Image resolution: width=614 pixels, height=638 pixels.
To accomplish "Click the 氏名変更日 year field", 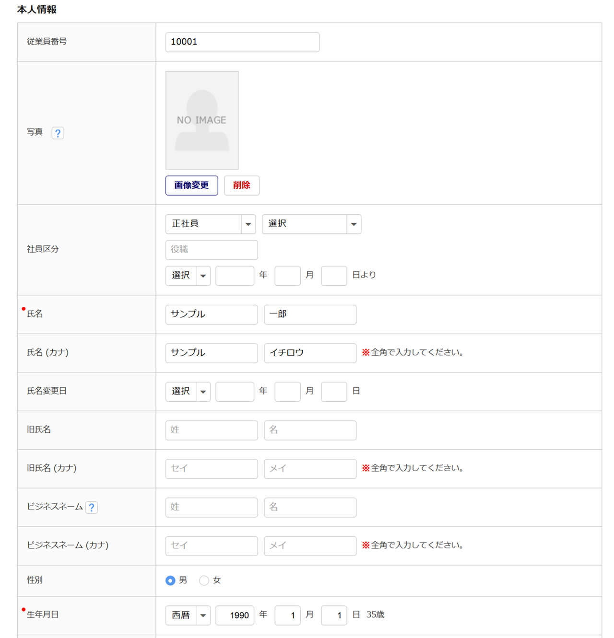I will click(235, 392).
